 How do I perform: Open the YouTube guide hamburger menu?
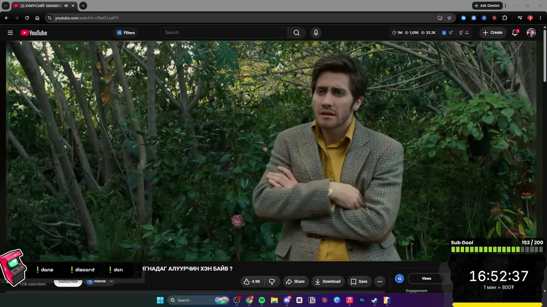[10, 33]
